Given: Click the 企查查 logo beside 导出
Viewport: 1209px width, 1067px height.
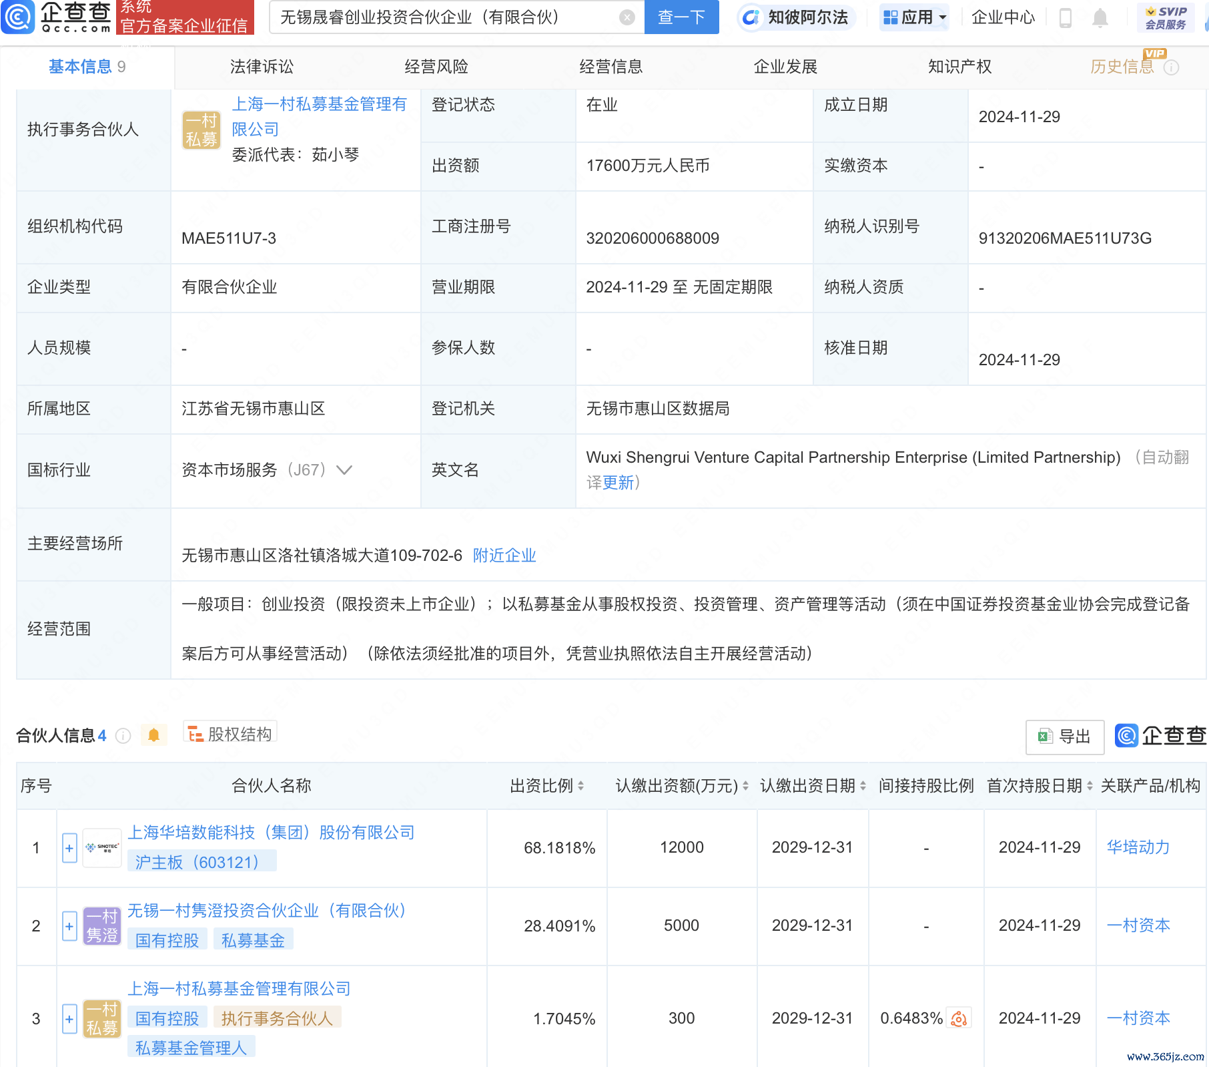Looking at the screenshot, I should (1160, 736).
